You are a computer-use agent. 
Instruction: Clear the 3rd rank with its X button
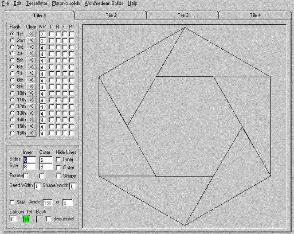pos(31,47)
